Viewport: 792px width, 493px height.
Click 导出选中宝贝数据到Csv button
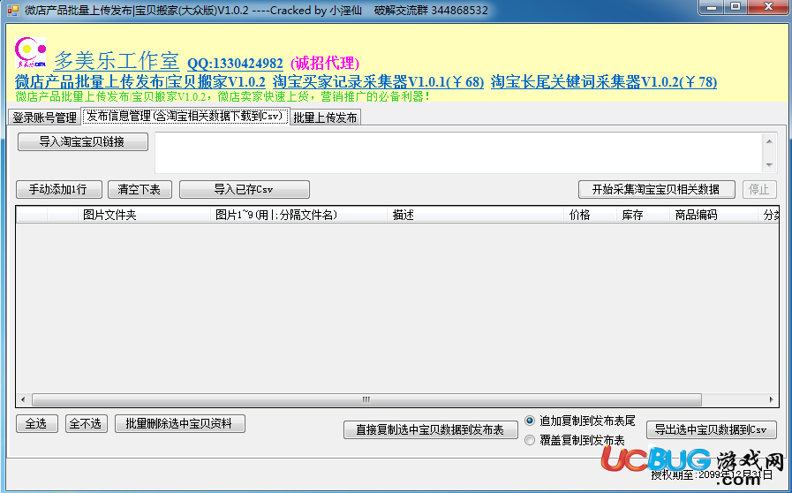712,429
